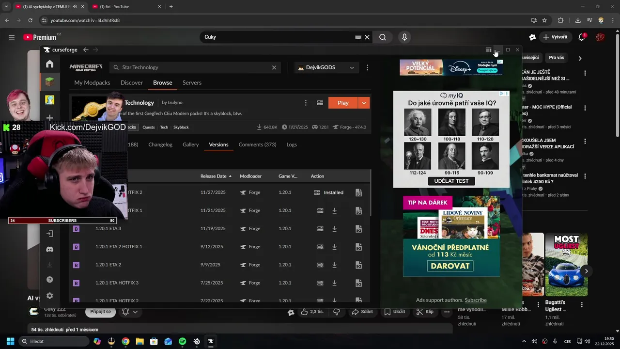
Task: Like the video showing 2,3 tis.
Action: 312,312
